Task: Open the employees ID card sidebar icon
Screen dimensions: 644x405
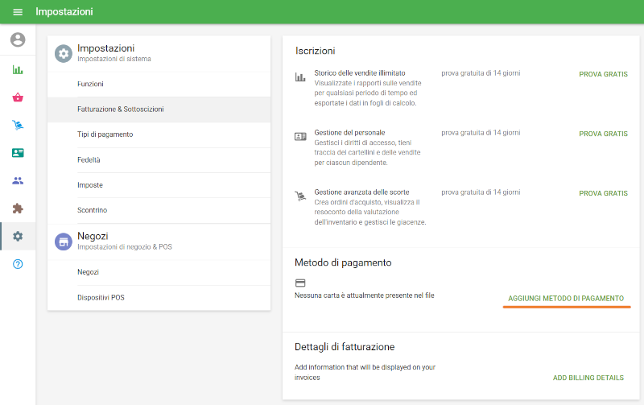Action: click(18, 153)
